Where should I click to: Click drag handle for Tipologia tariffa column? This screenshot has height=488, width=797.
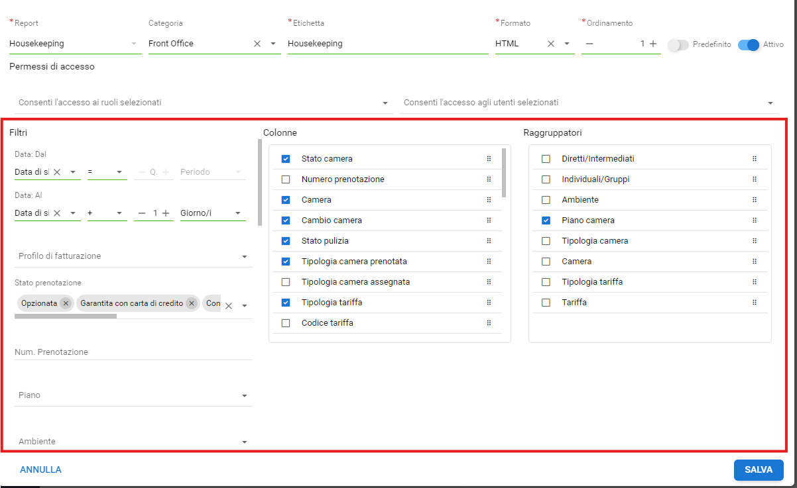point(489,303)
